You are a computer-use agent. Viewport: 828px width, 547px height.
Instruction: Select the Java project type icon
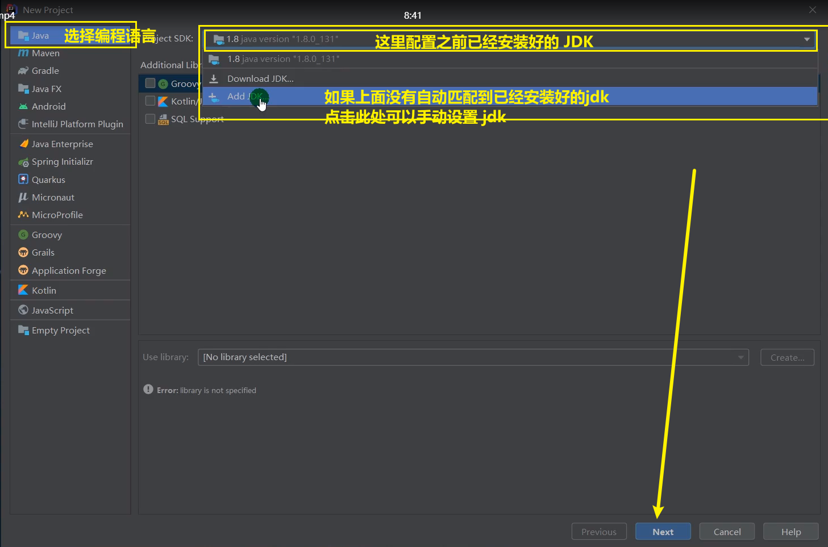(x=23, y=35)
